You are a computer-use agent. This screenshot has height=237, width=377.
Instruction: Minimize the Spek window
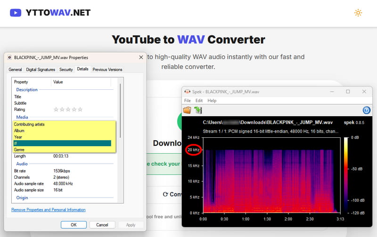(x=332, y=92)
